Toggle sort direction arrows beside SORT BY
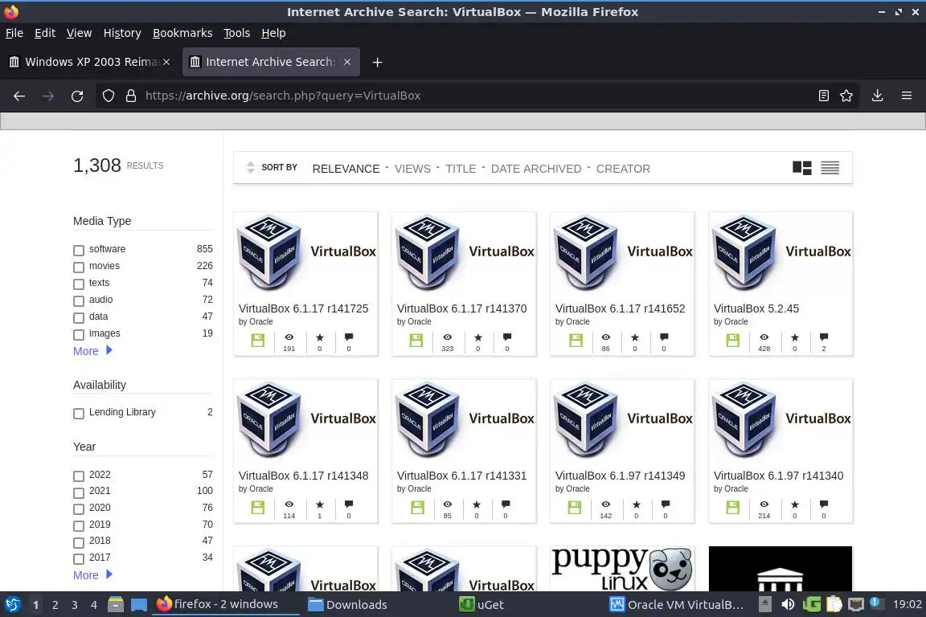Image resolution: width=926 pixels, height=617 pixels. coord(251,168)
